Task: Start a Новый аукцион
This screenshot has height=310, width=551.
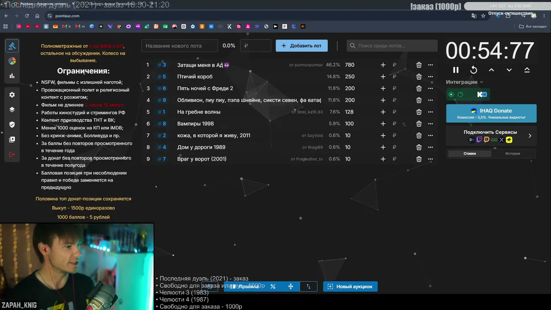Action: (x=350, y=286)
